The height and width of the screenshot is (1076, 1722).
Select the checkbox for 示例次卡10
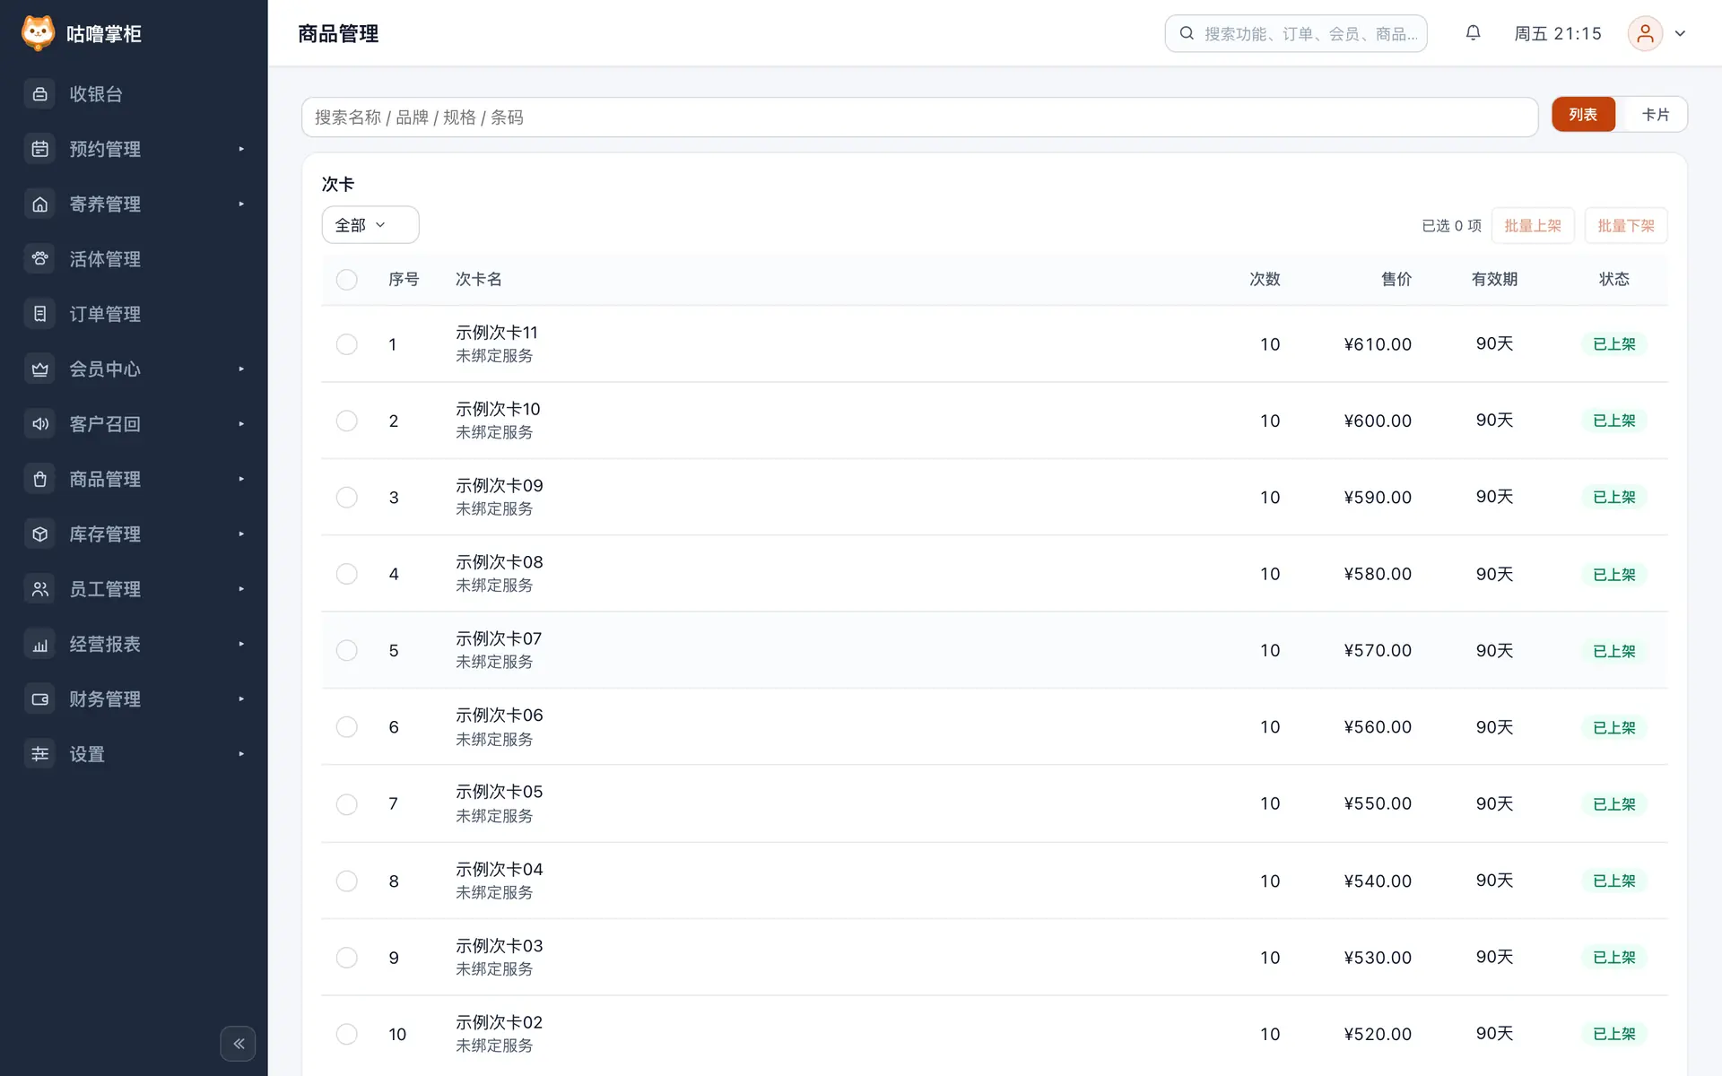[x=346, y=421]
